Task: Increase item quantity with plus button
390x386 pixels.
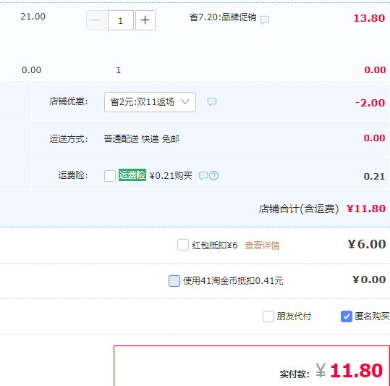Action: click(x=145, y=20)
